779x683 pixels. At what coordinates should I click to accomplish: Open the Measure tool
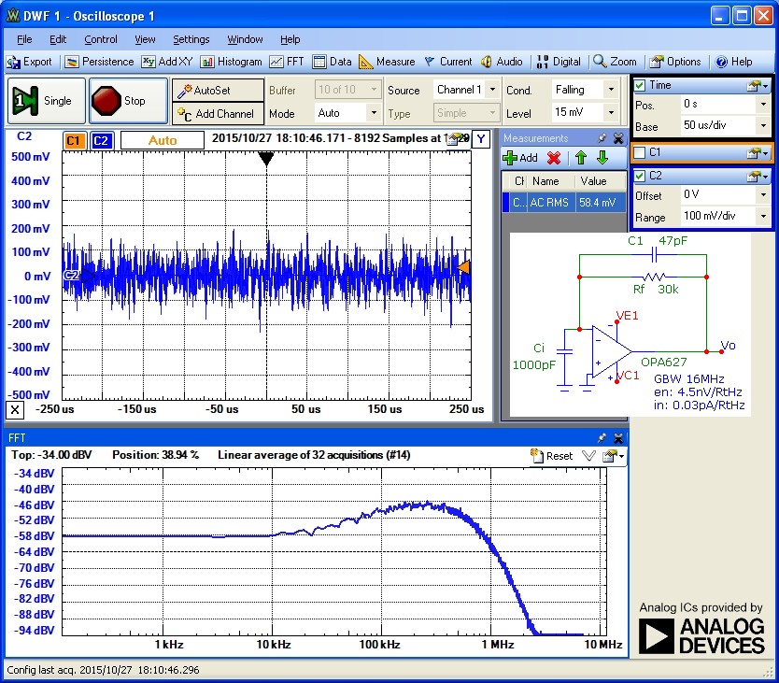(x=387, y=62)
